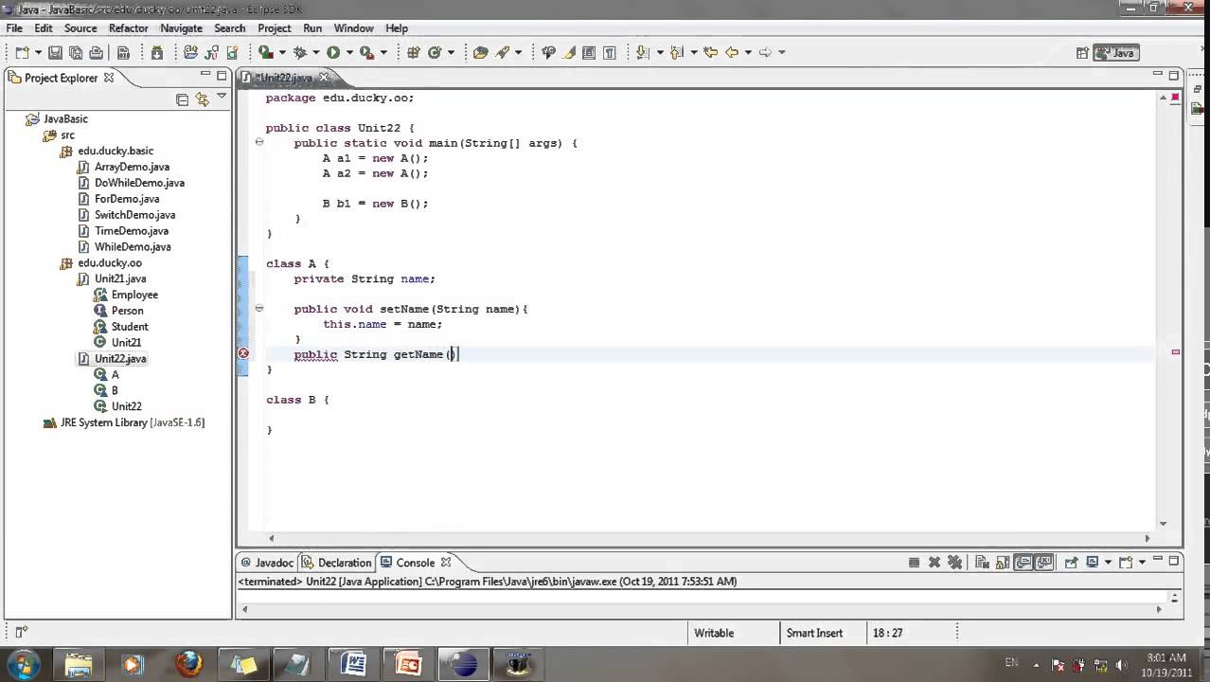Open the Debug configurations dropdown arrow
The width and height of the screenshot is (1210, 682).
tap(315, 53)
